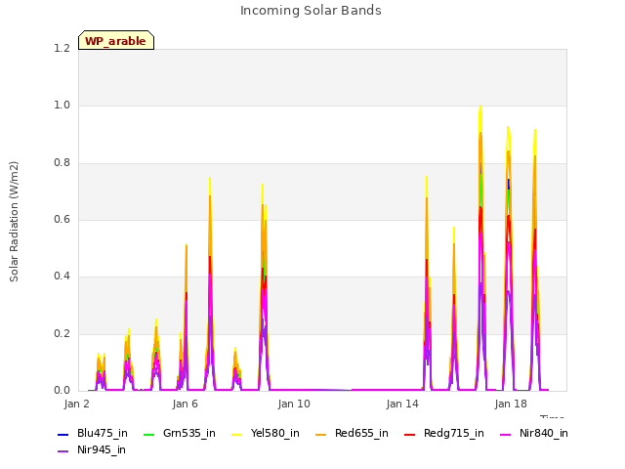Toggle the Yel580_in legend entry
Viewport: 625px width, 469px height.
click(266, 434)
